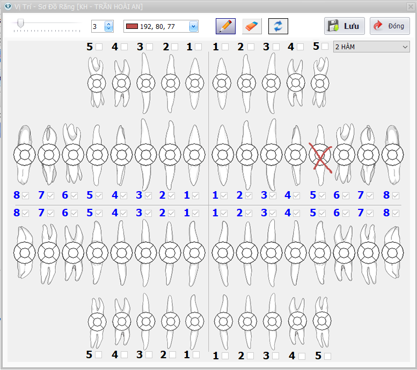Tick the bottom-right baby tooth 5 checkbox
417x370 pixels.
click(x=327, y=356)
